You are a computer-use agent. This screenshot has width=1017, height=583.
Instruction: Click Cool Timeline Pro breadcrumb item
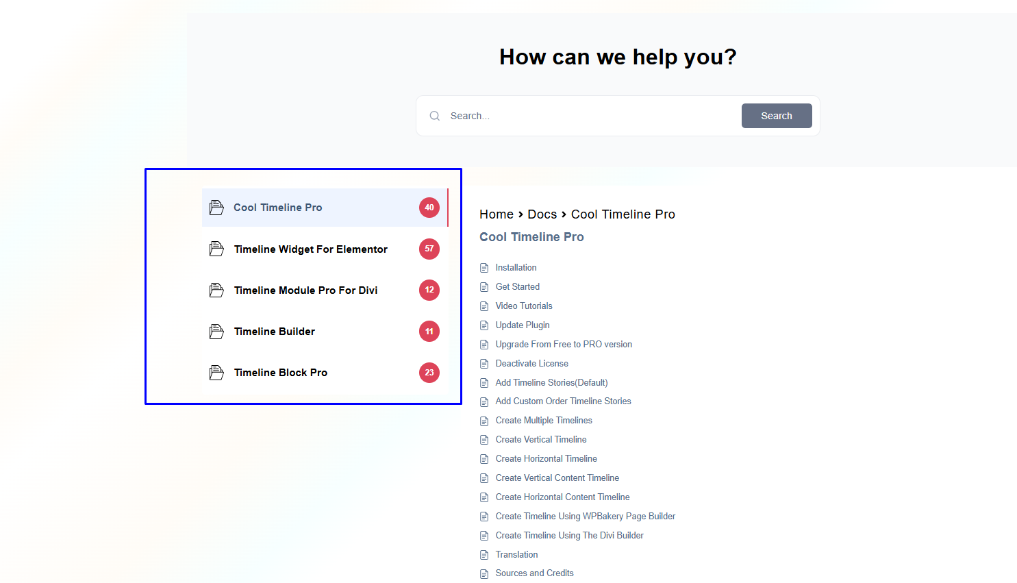pyautogui.click(x=623, y=214)
